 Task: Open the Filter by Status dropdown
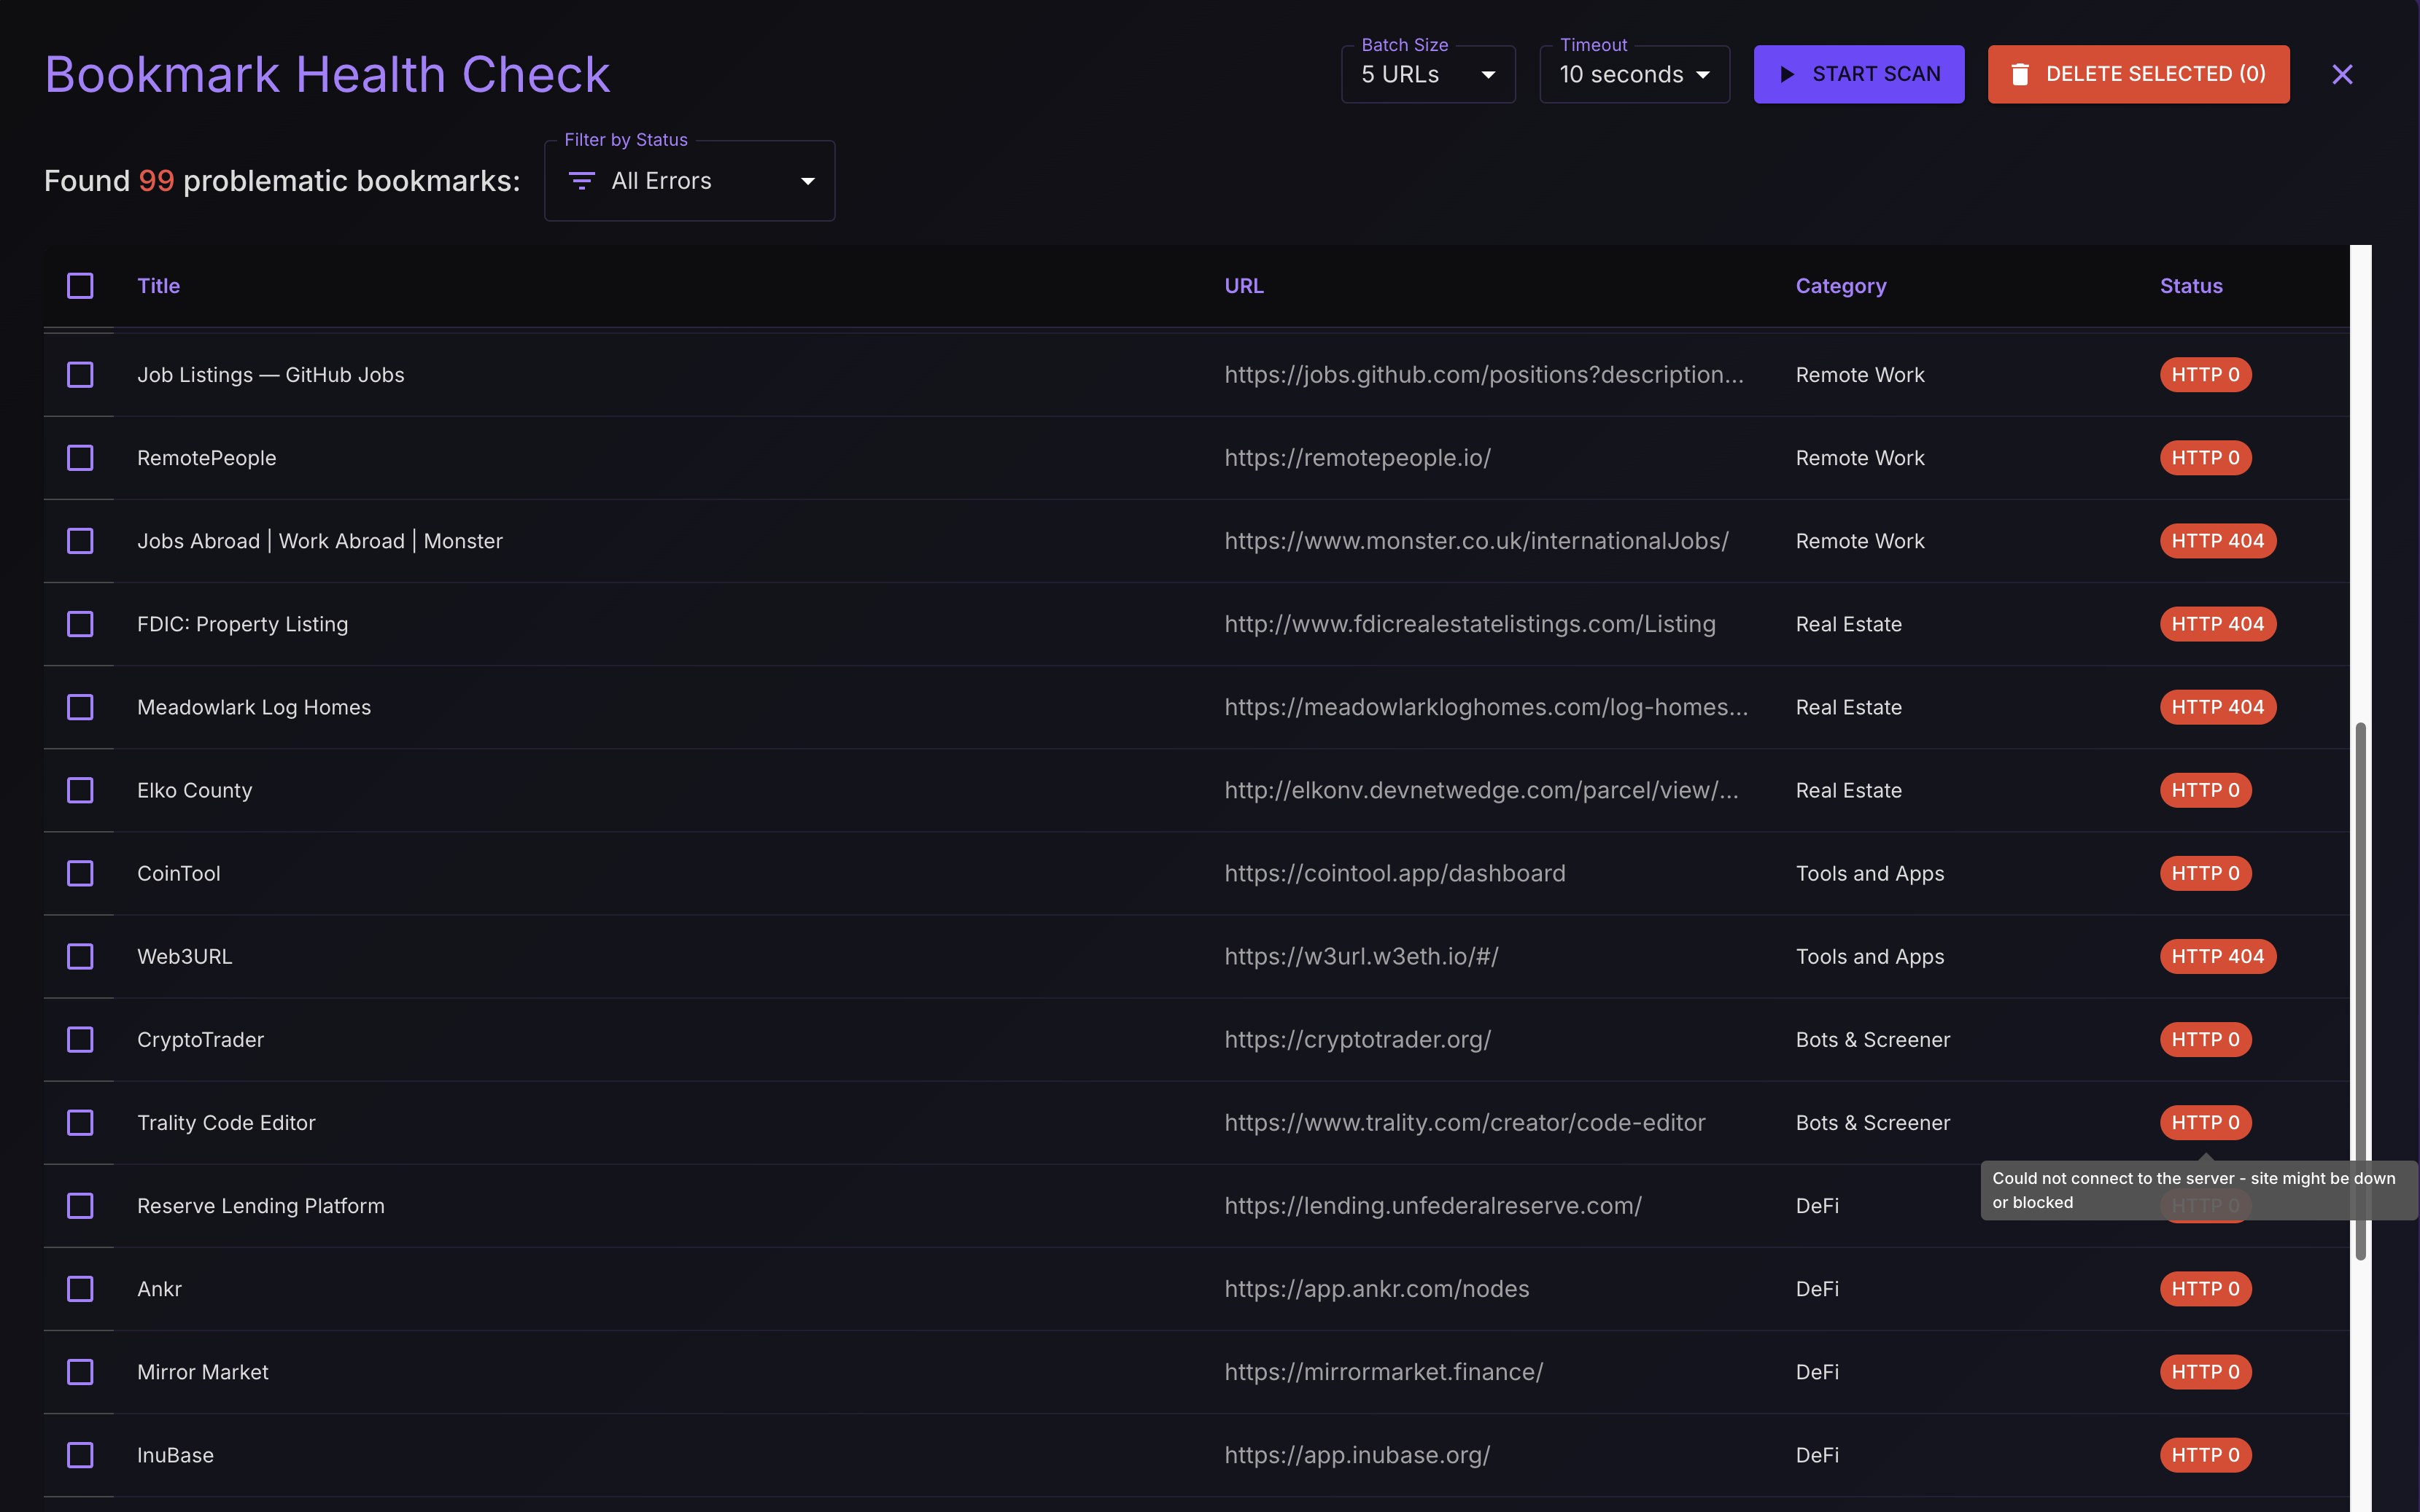(x=689, y=181)
